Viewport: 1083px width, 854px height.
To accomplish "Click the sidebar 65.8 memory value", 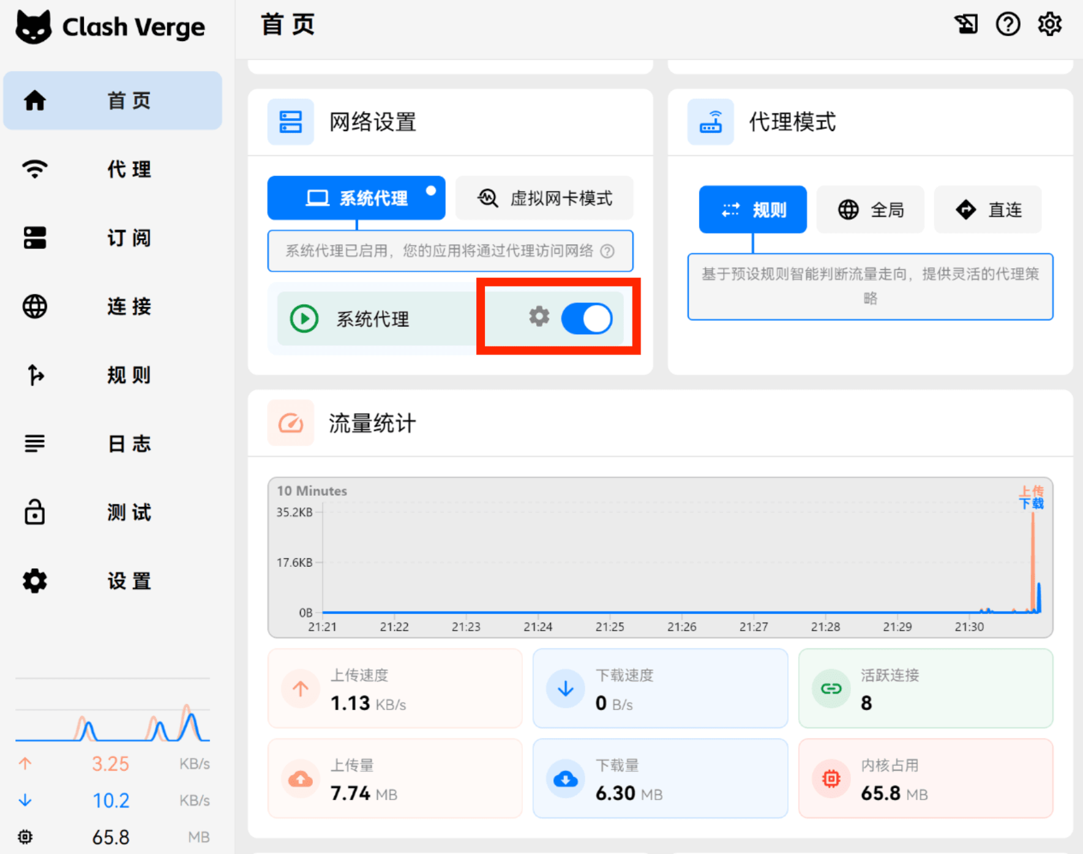I will [x=111, y=837].
